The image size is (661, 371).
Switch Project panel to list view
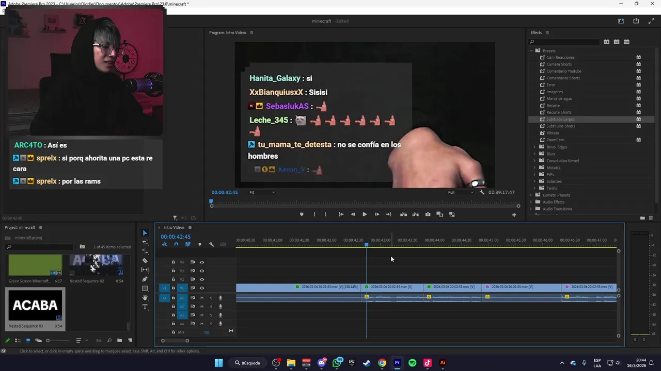click(x=17, y=340)
